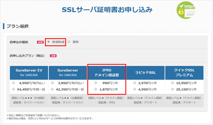Viewport: 213px width, 125px height.
Task: Click the SSLサーバ証明書お申し込み page title
Action: point(107,10)
